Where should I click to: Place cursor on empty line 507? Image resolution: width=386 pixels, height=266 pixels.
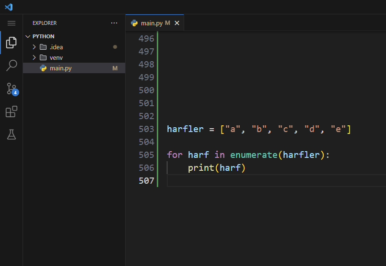(276, 181)
